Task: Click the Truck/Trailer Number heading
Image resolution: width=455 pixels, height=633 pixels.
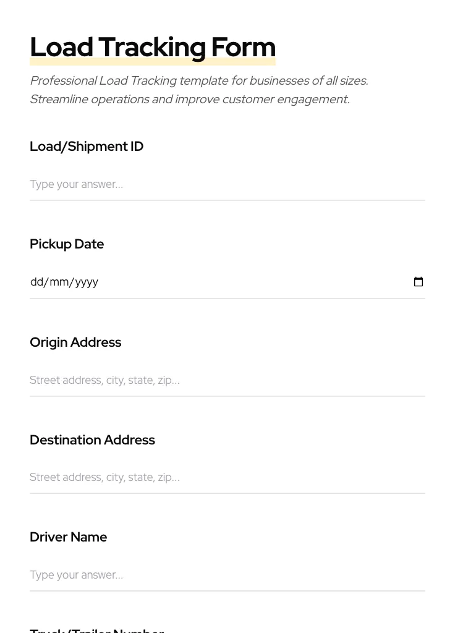Action: pos(97,629)
